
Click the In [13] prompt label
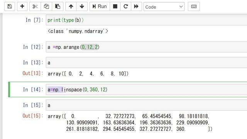coord(33,63)
